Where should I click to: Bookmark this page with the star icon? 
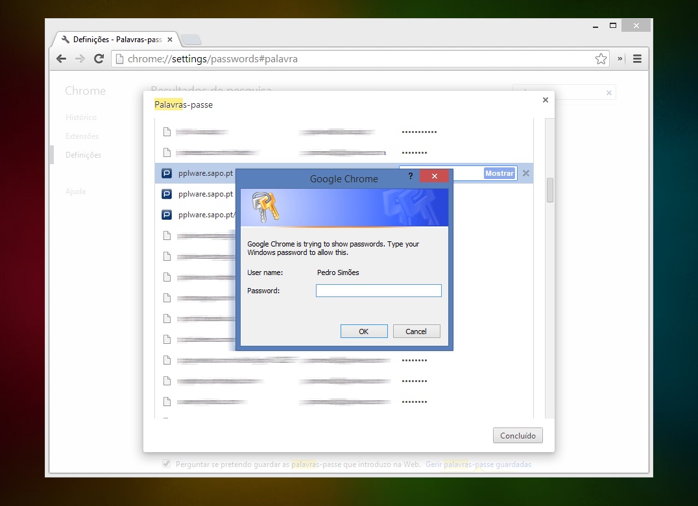point(601,59)
